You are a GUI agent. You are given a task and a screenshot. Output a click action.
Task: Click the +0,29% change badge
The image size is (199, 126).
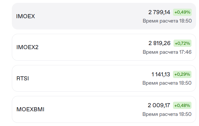click(182, 74)
